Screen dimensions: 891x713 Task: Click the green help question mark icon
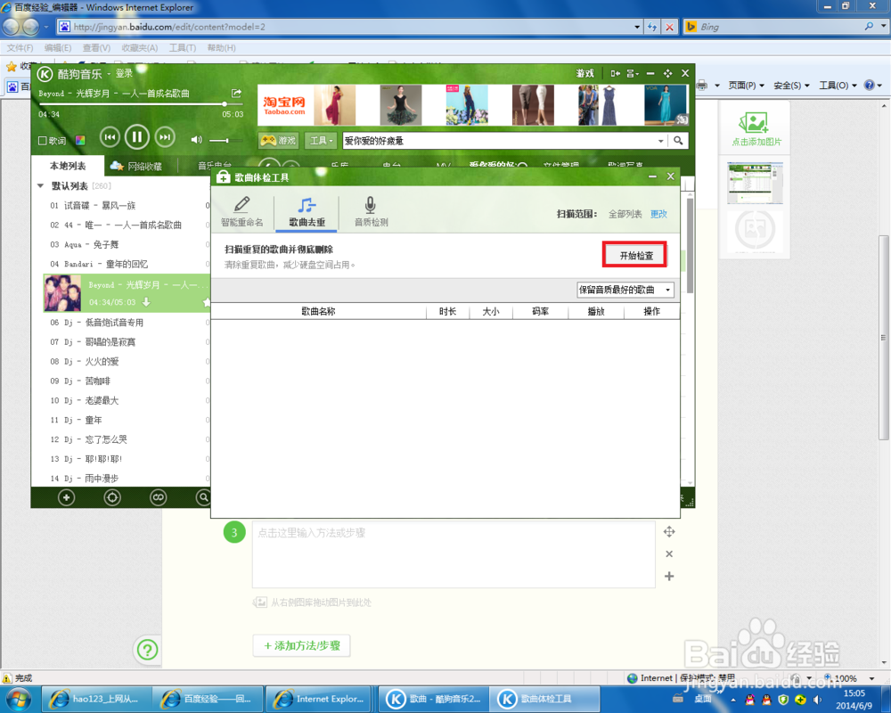pyautogui.click(x=147, y=650)
